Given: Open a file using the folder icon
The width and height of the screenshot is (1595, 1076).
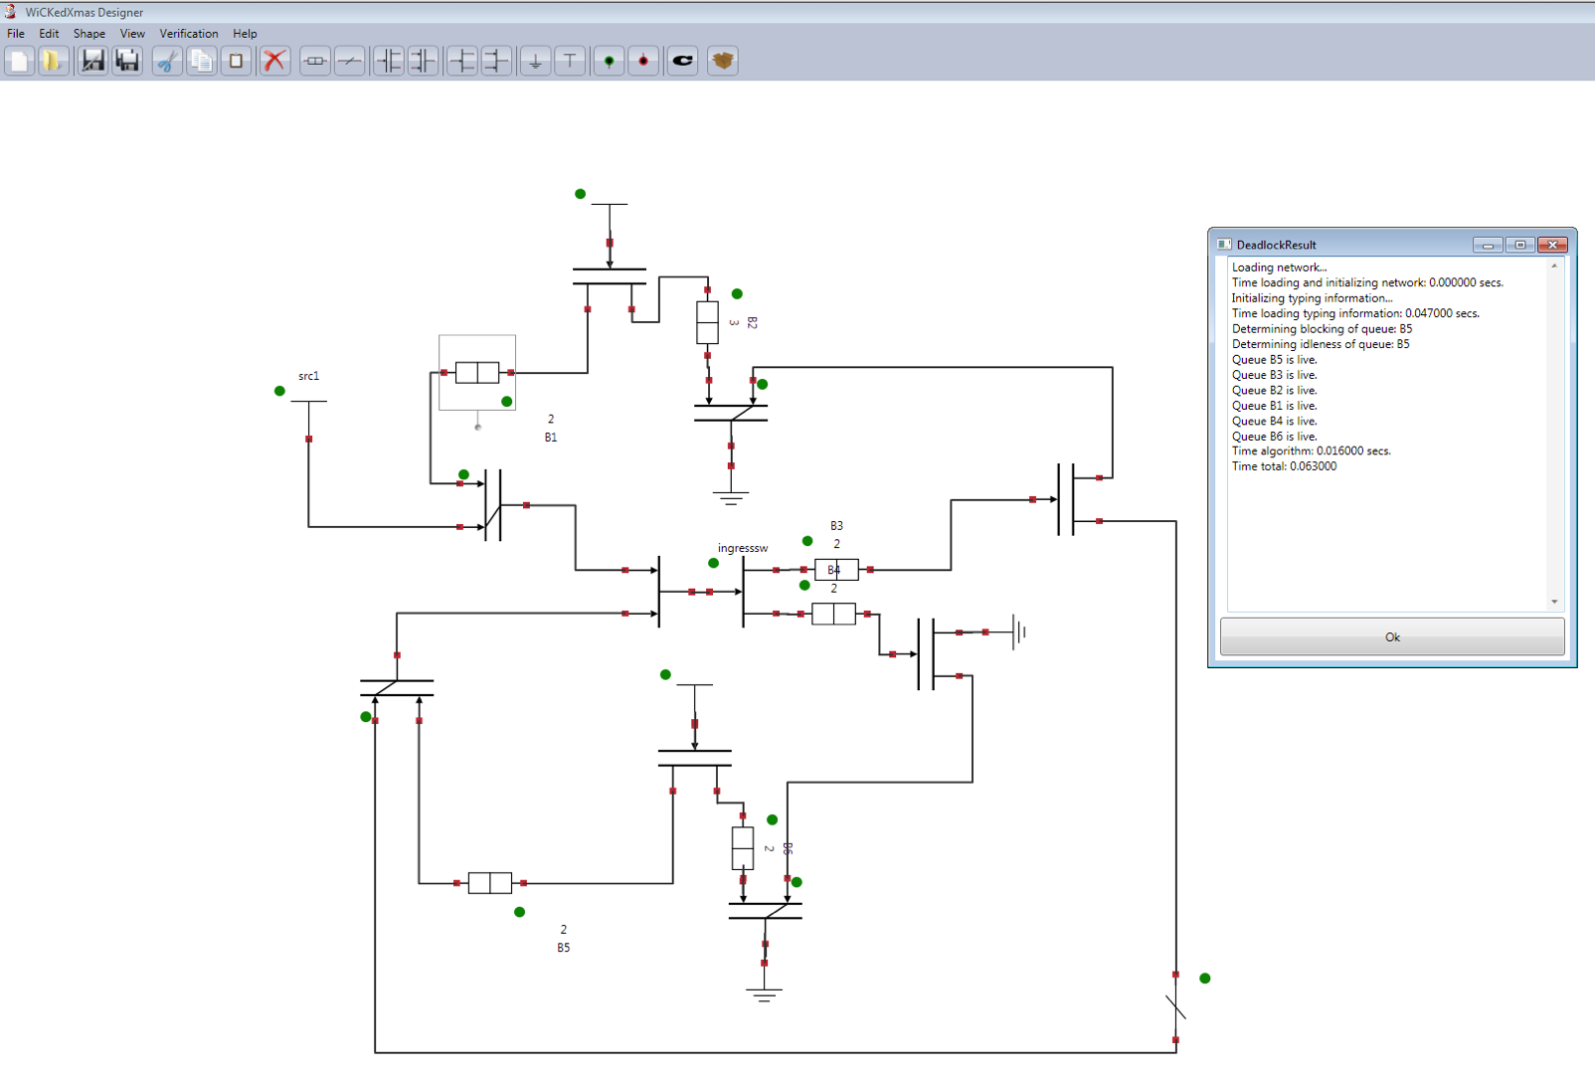Looking at the screenshot, I should (x=53, y=61).
